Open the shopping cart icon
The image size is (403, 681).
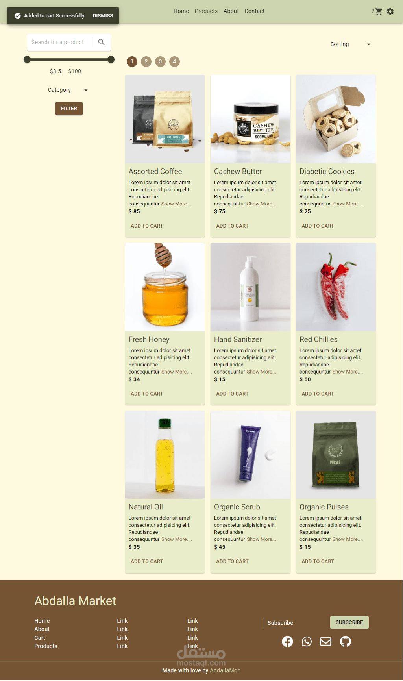pos(379,11)
